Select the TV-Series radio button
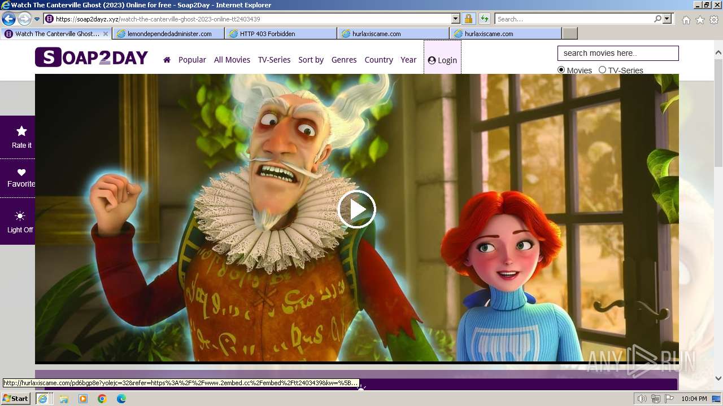The width and height of the screenshot is (723, 406). pyautogui.click(x=602, y=70)
